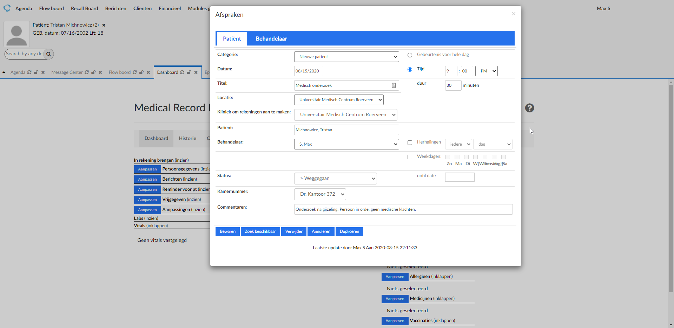Open the Kamernummer dropdown
Image resolution: width=674 pixels, height=328 pixels.
pos(320,194)
